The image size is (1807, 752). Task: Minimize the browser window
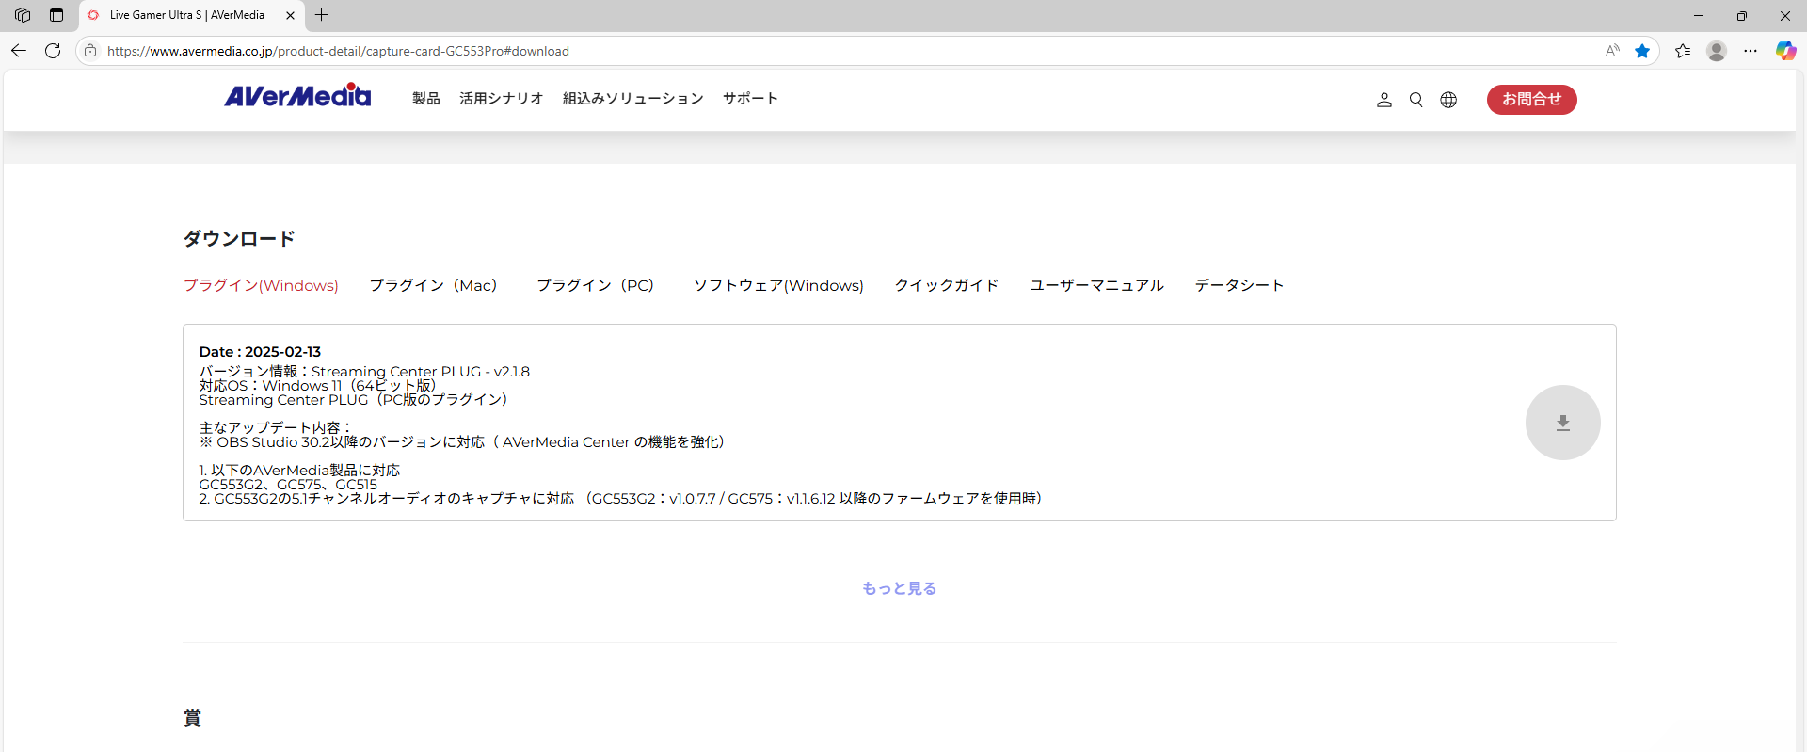(1699, 15)
